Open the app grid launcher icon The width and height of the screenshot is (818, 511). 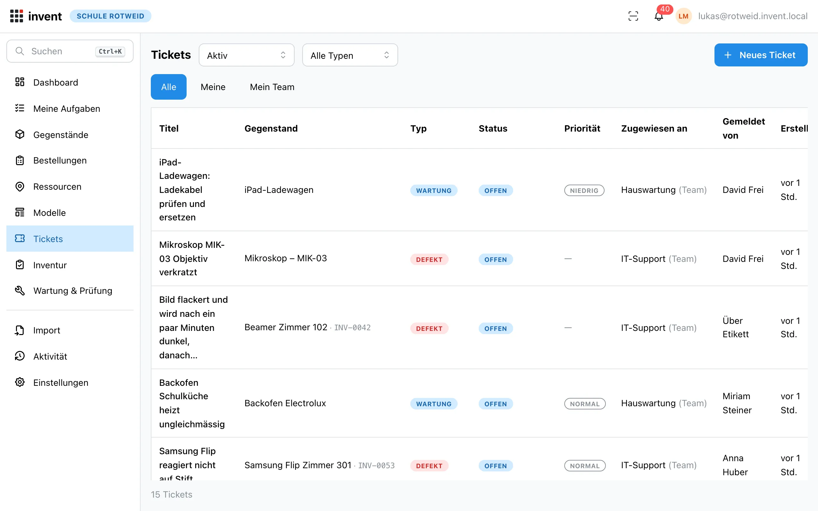(17, 16)
